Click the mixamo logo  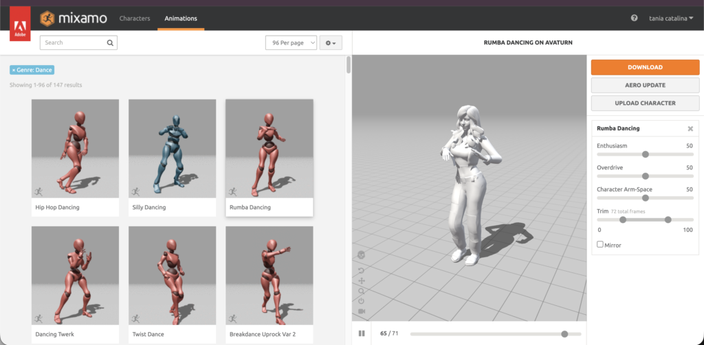(x=74, y=19)
